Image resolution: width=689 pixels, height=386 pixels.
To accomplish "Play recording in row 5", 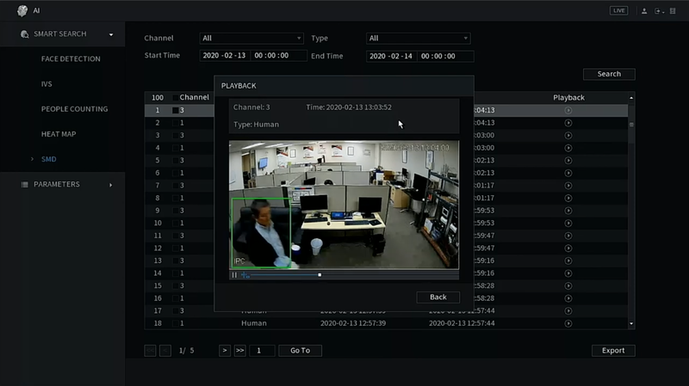I will click(568, 161).
